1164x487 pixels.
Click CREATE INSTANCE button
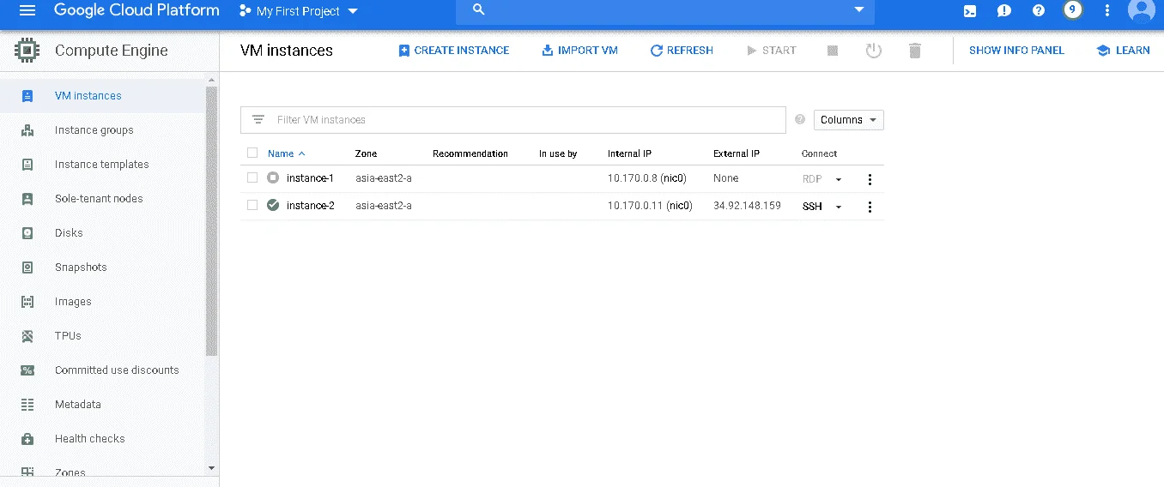[454, 51]
